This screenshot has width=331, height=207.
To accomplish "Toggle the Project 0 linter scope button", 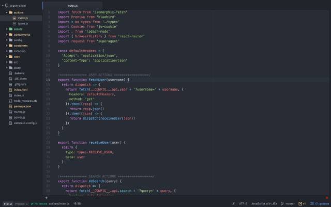I will (x=21, y=204).
